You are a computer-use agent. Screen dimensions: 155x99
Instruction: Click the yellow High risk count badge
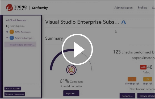tap(148, 79)
